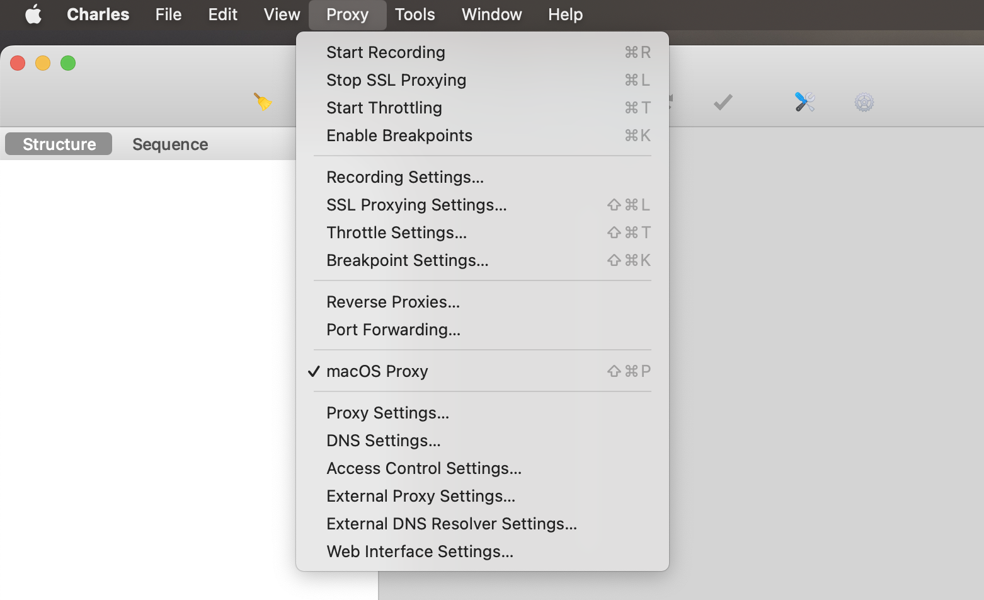Click the green zoom window button
The width and height of the screenshot is (984, 600).
click(x=68, y=63)
